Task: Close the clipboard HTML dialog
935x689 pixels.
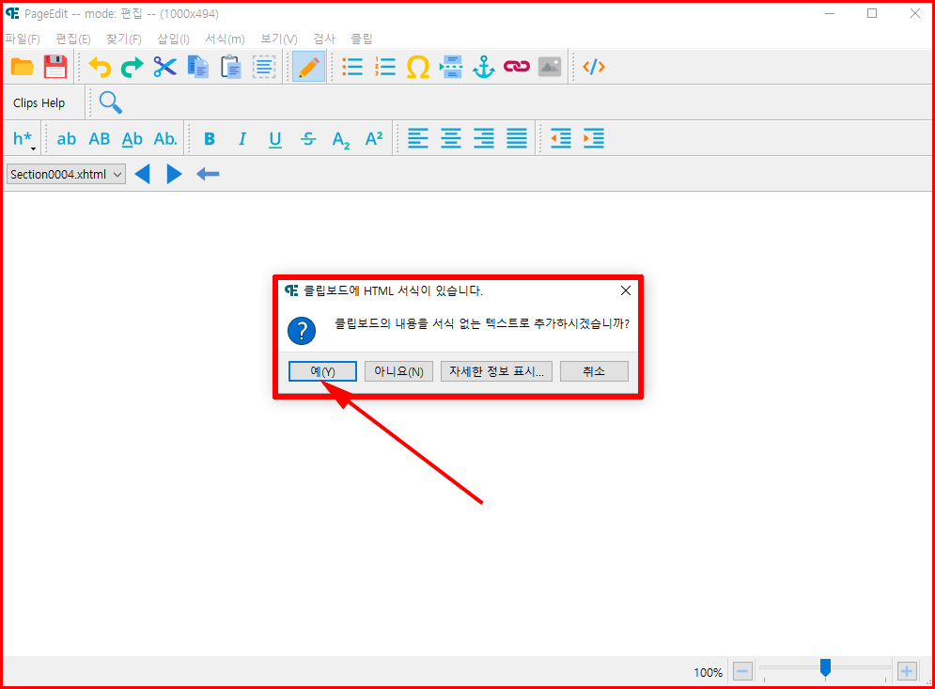Action: [626, 290]
